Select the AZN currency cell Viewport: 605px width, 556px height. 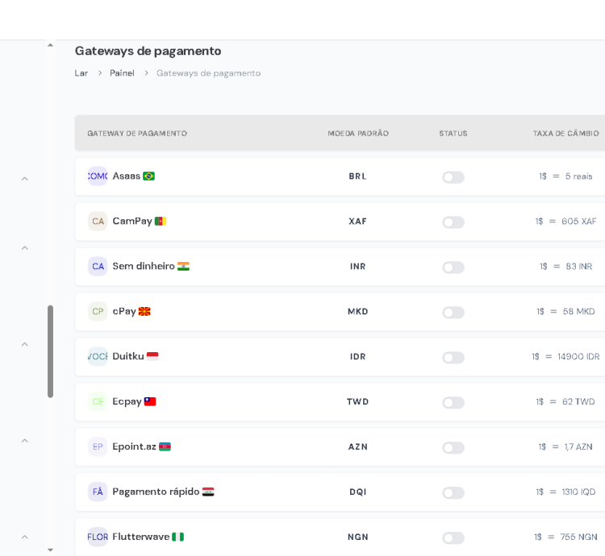click(x=358, y=447)
